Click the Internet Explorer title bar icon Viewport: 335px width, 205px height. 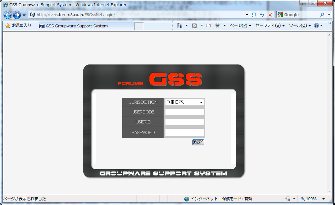click(x=5, y=5)
